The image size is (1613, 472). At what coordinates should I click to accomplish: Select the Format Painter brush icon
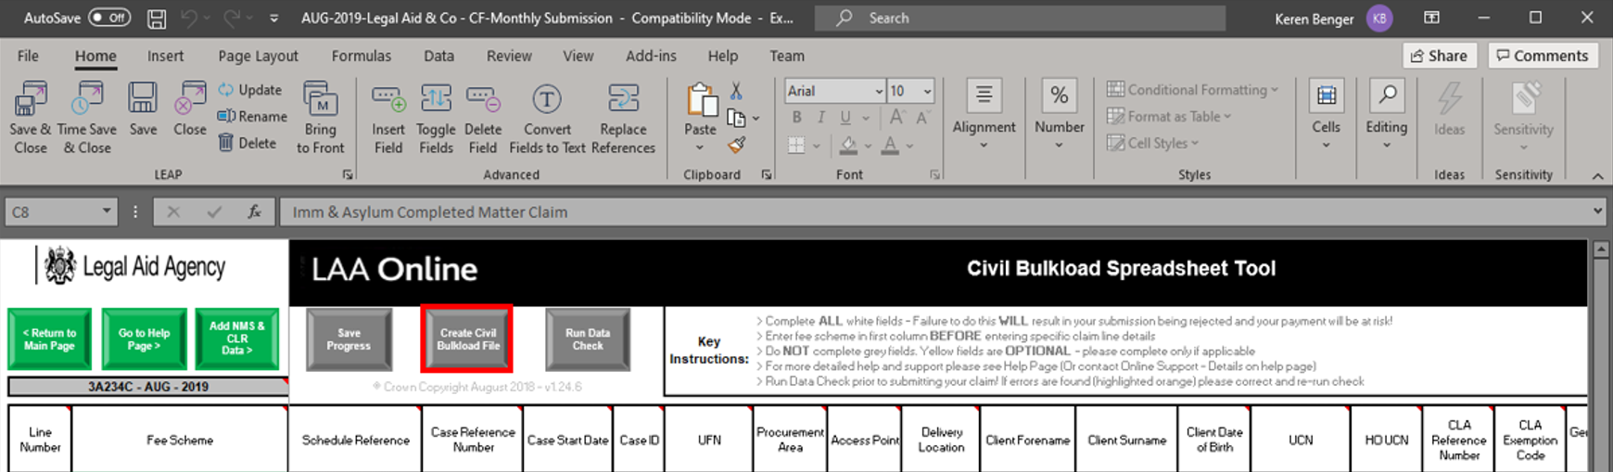tap(737, 145)
